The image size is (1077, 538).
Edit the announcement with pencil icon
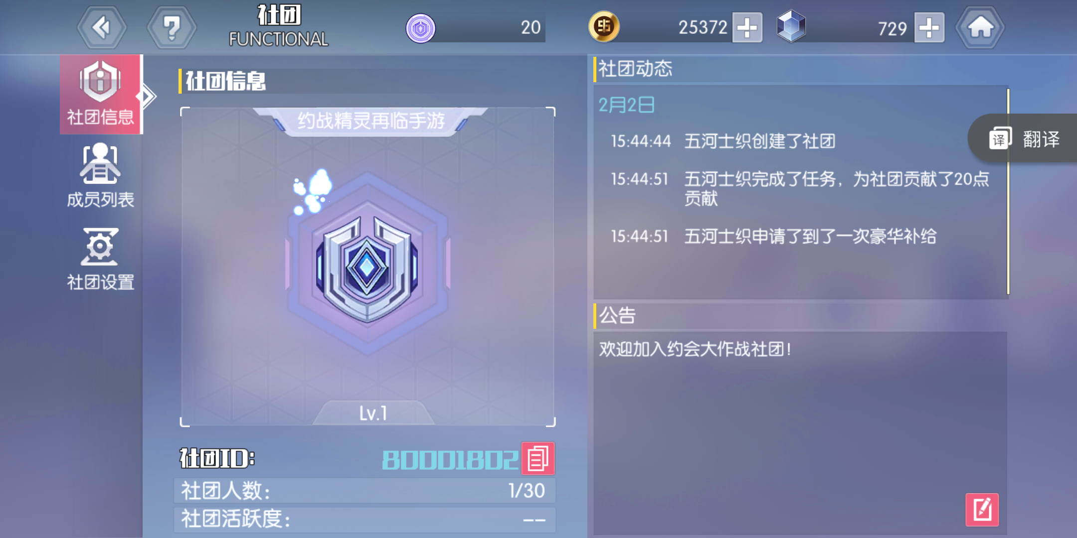[982, 510]
